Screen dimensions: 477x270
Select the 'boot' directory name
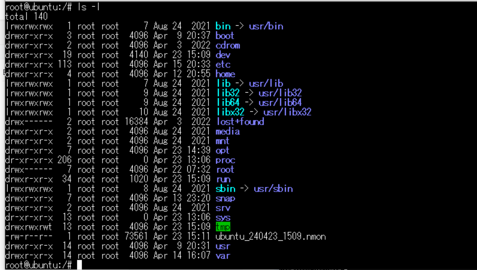click(225, 36)
